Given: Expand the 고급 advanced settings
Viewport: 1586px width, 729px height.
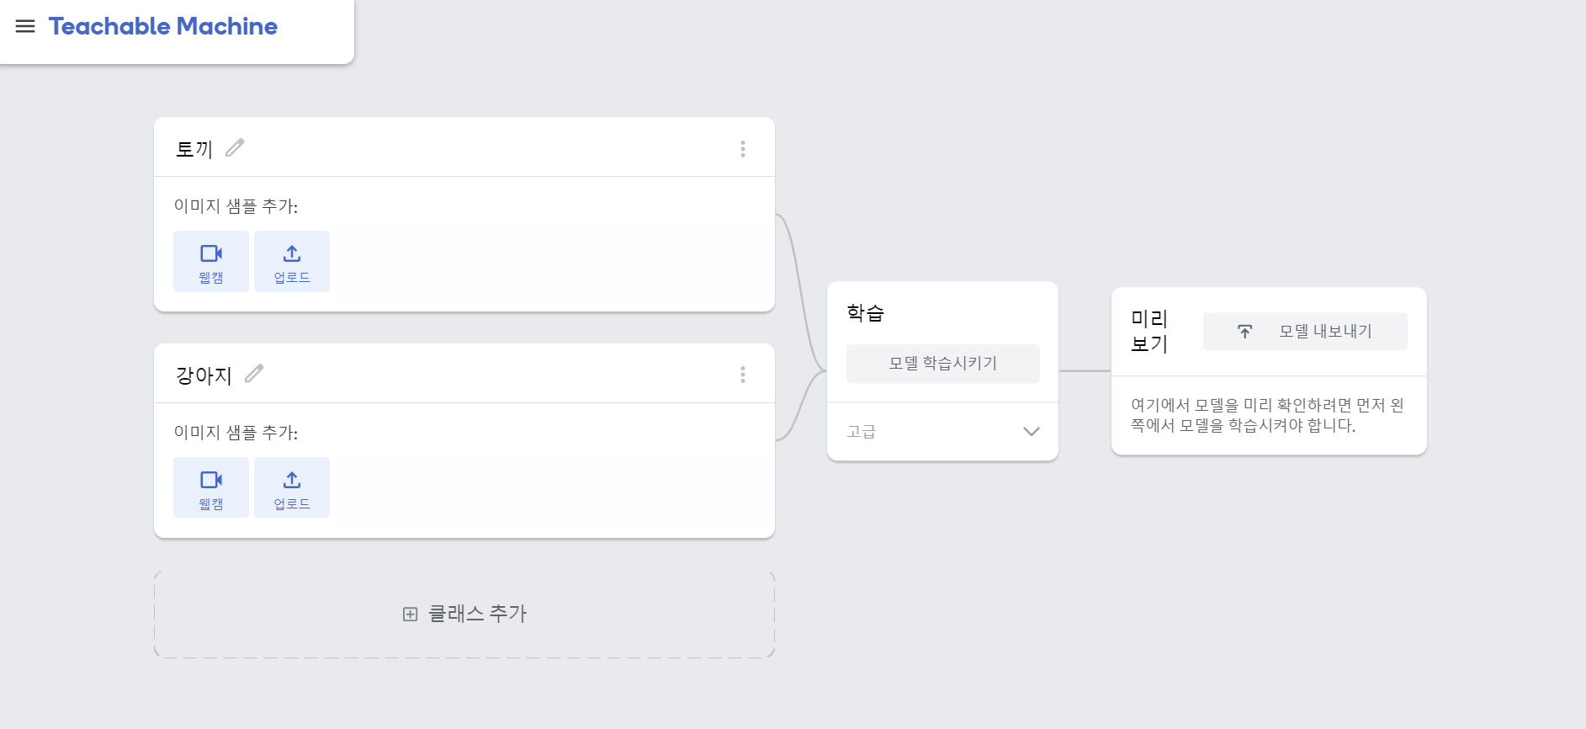Looking at the screenshot, I should pyautogui.click(x=943, y=431).
